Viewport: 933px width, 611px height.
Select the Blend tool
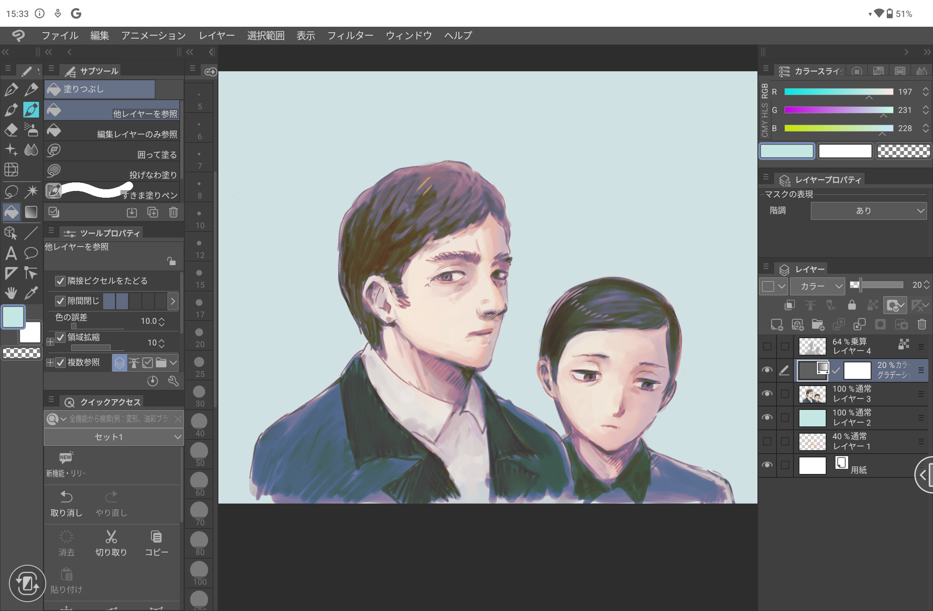pyautogui.click(x=31, y=149)
